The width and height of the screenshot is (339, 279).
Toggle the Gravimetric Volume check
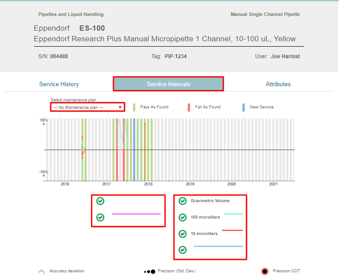click(x=182, y=201)
